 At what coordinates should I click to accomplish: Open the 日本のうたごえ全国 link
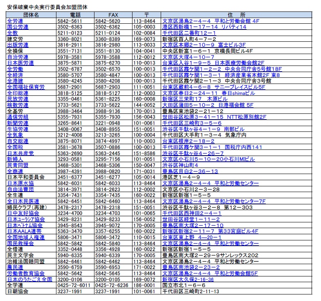tap(29, 279)
